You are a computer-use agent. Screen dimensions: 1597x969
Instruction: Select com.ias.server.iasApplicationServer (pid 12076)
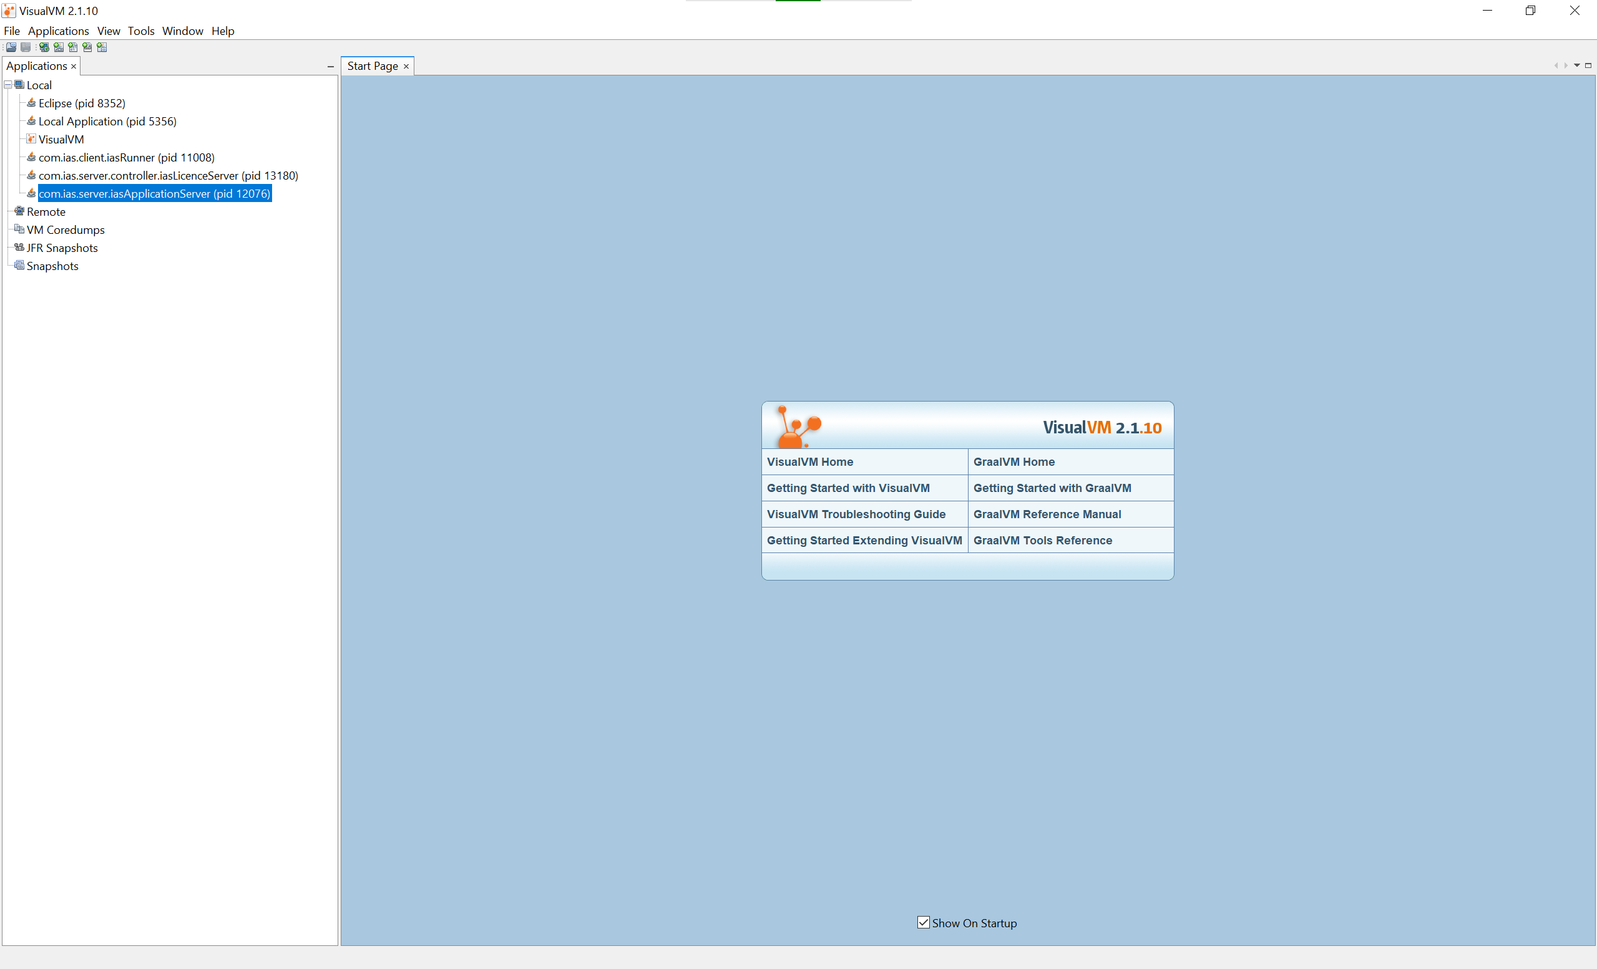pos(154,194)
